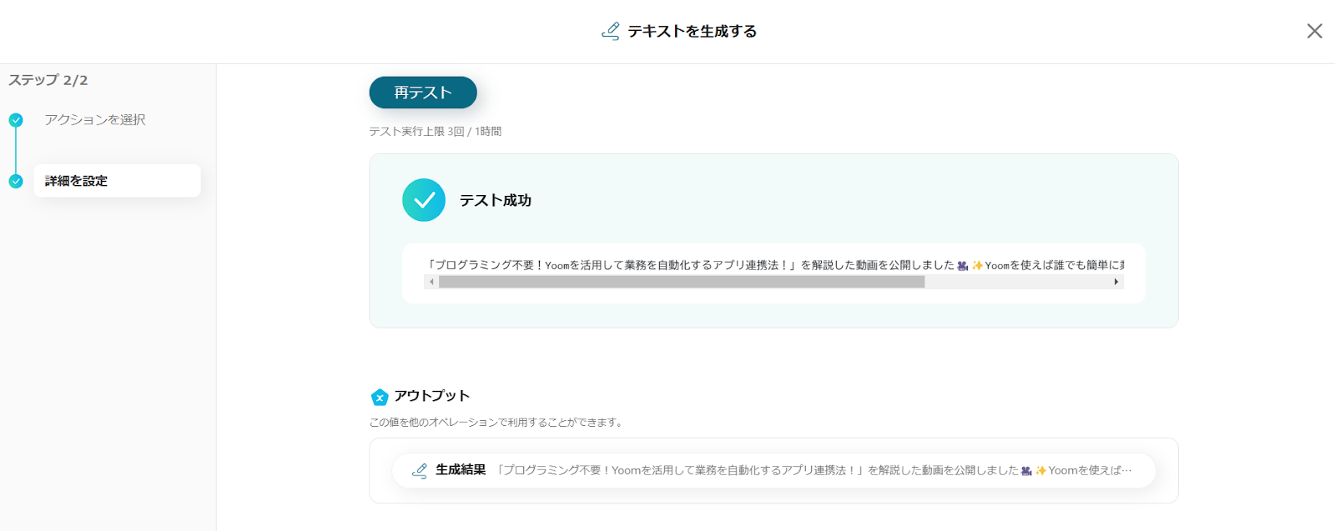Close the テキストを生成する dialog
Viewport: 1335px width, 531px height.
[x=1314, y=31]
